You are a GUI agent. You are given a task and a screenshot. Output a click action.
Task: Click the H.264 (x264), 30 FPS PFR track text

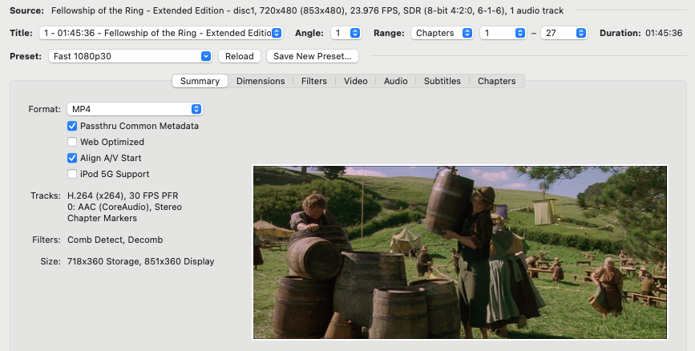pos(123,196)
